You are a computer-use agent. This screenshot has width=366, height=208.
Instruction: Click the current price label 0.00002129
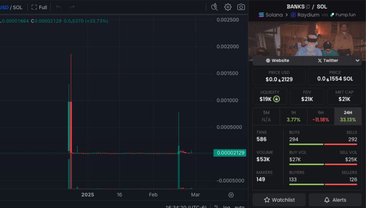point(230,153)
